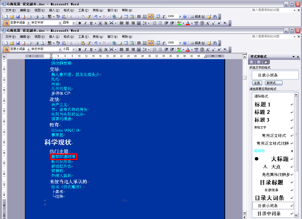Open the 格式(O) menu in the front window
302x219 pixels.
[69, 37]
